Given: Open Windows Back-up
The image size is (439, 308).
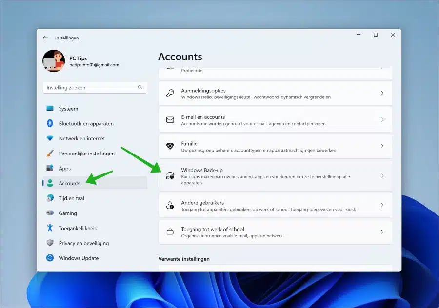Looking at the screenshot, I should 276,176.
